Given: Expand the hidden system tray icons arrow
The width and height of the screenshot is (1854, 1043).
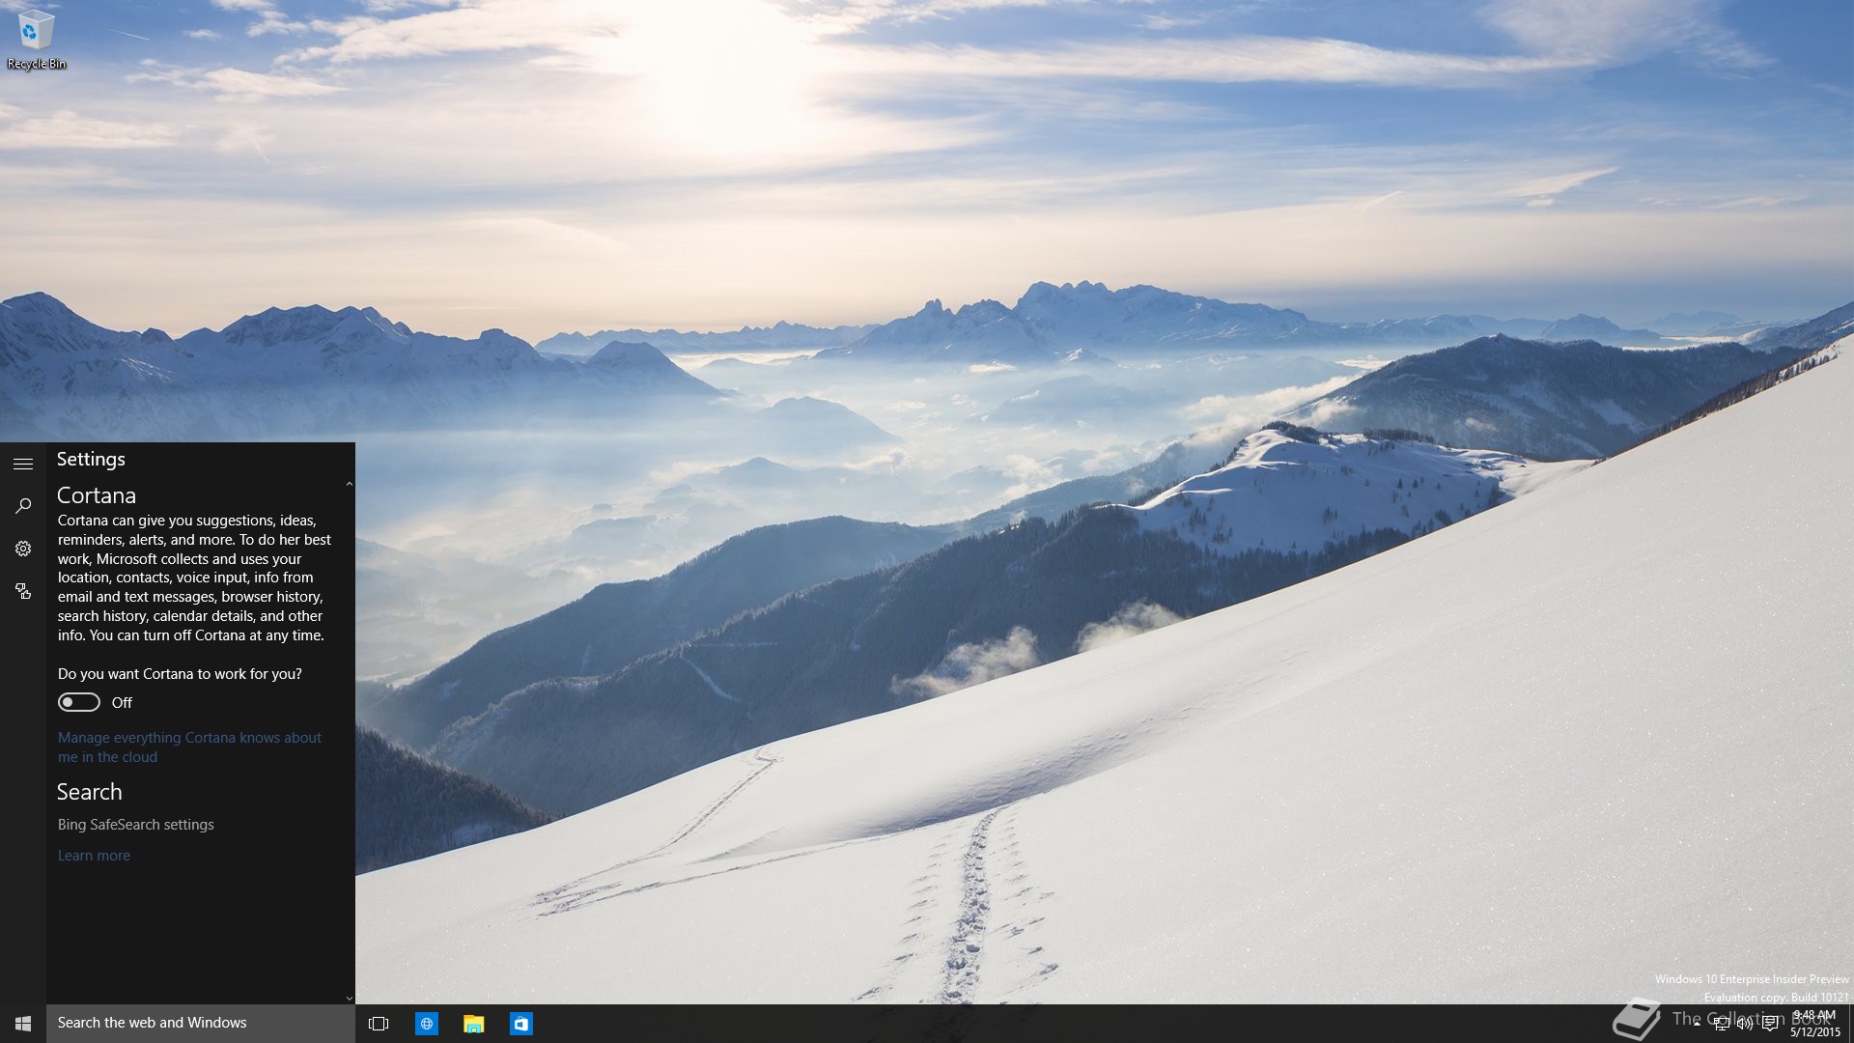Looking at the screenshot, I should [1697, 1024].
